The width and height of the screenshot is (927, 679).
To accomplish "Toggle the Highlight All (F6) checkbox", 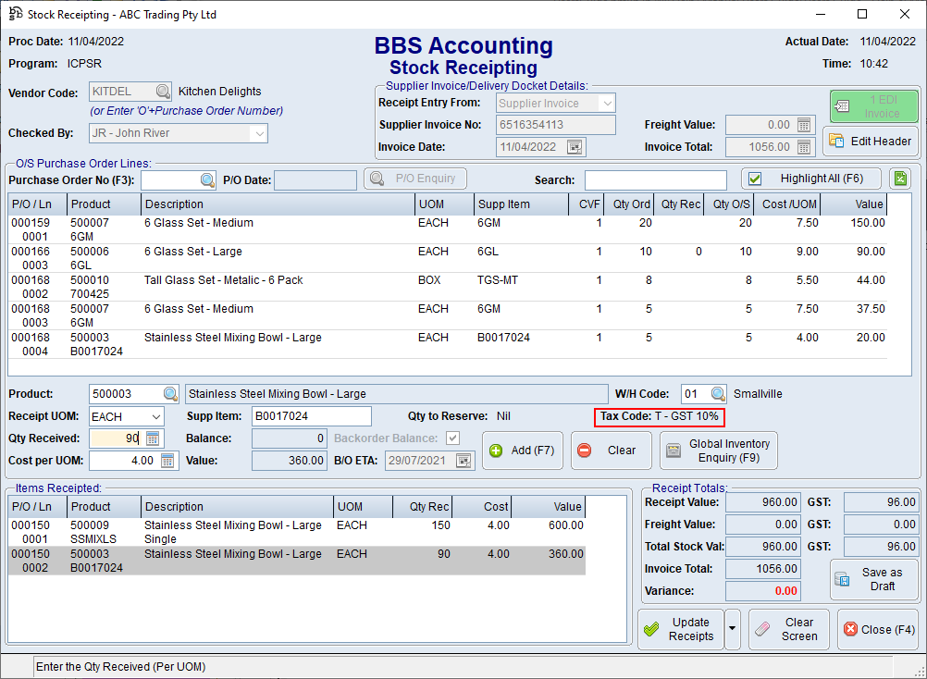I will tap(755, 179).
